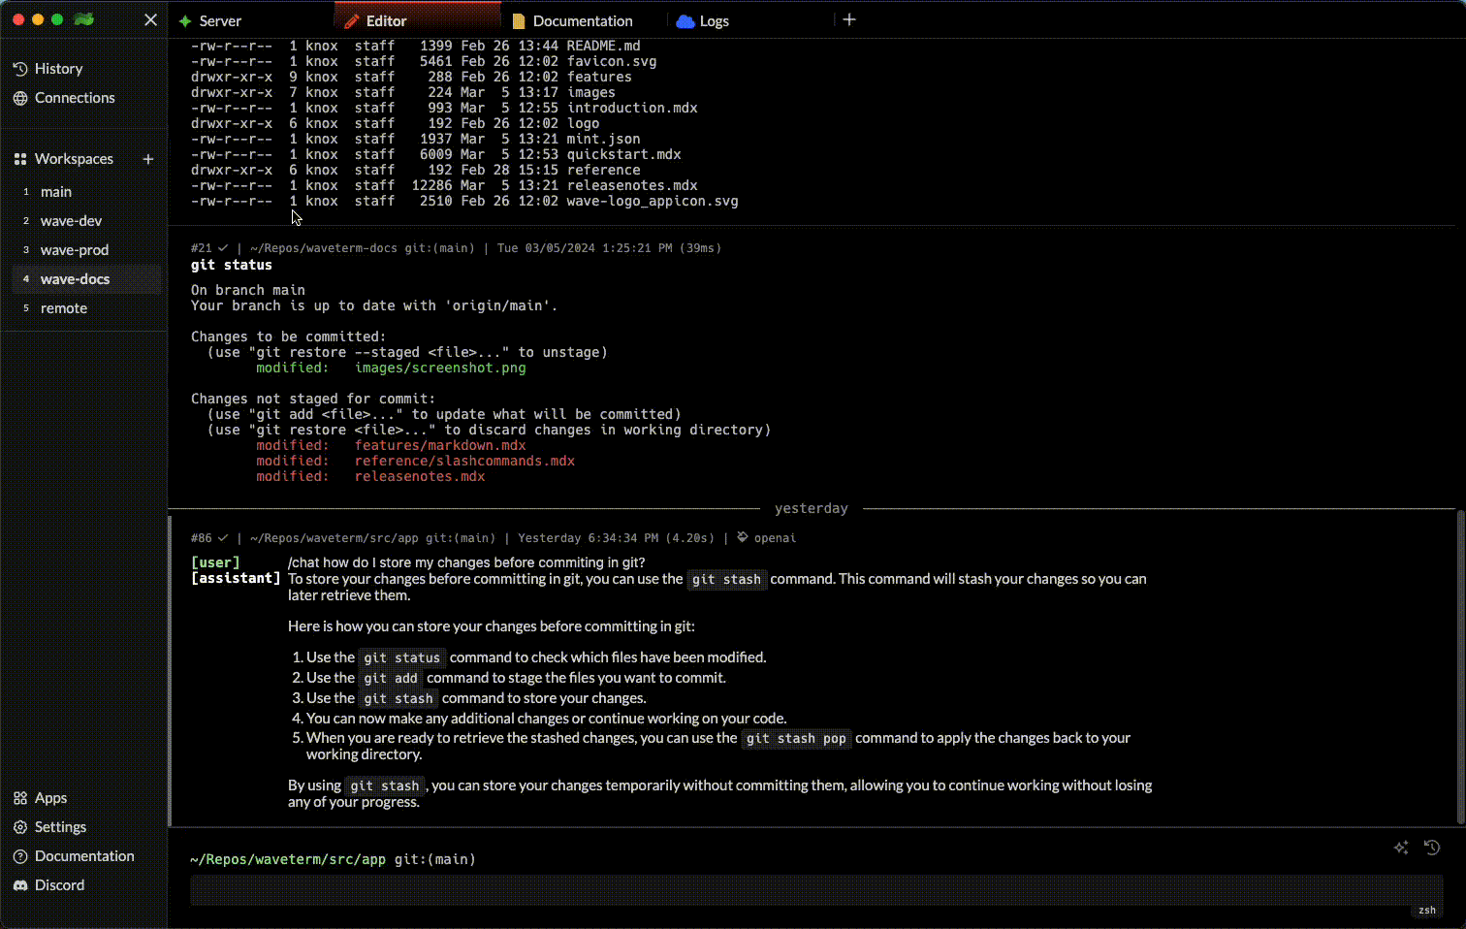Click 'quickstart.mdx' in file listing
The height and width of the screenshot is (929, 1466).
623,154
